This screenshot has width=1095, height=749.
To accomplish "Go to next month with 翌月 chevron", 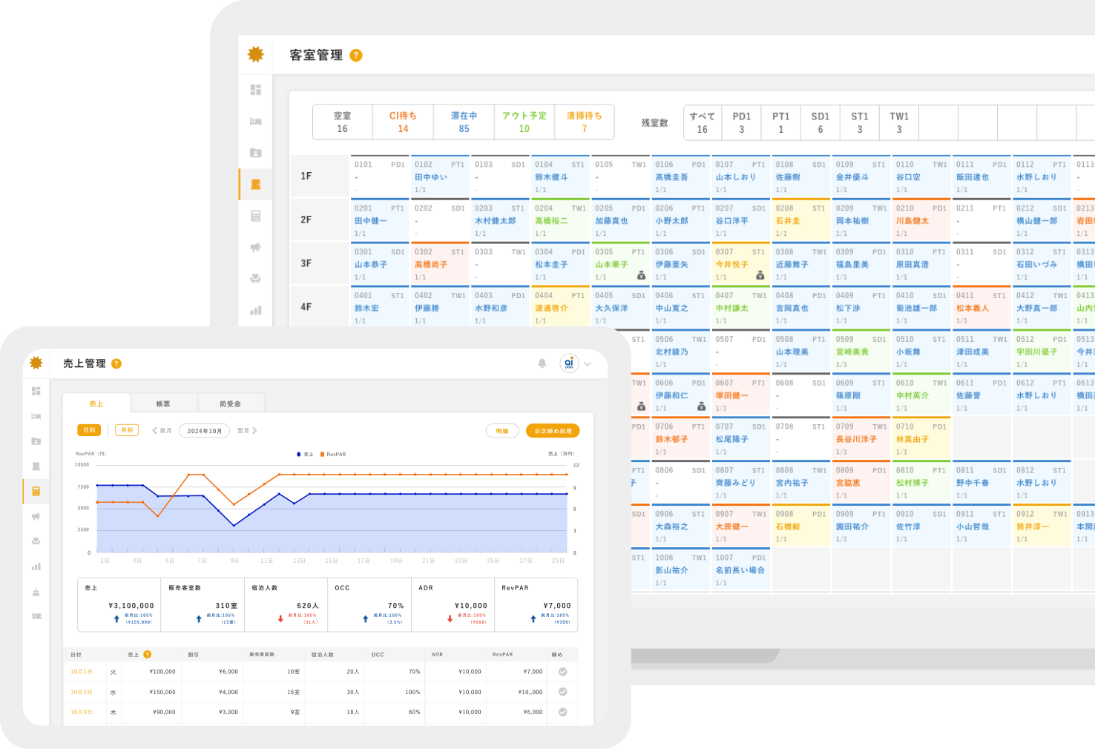I will click(248, 431).
